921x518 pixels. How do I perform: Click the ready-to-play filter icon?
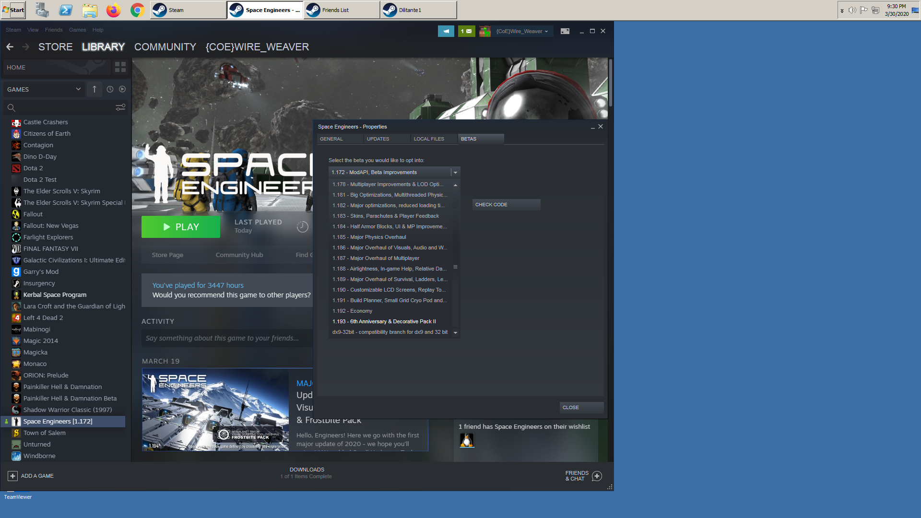click(122, 89)
